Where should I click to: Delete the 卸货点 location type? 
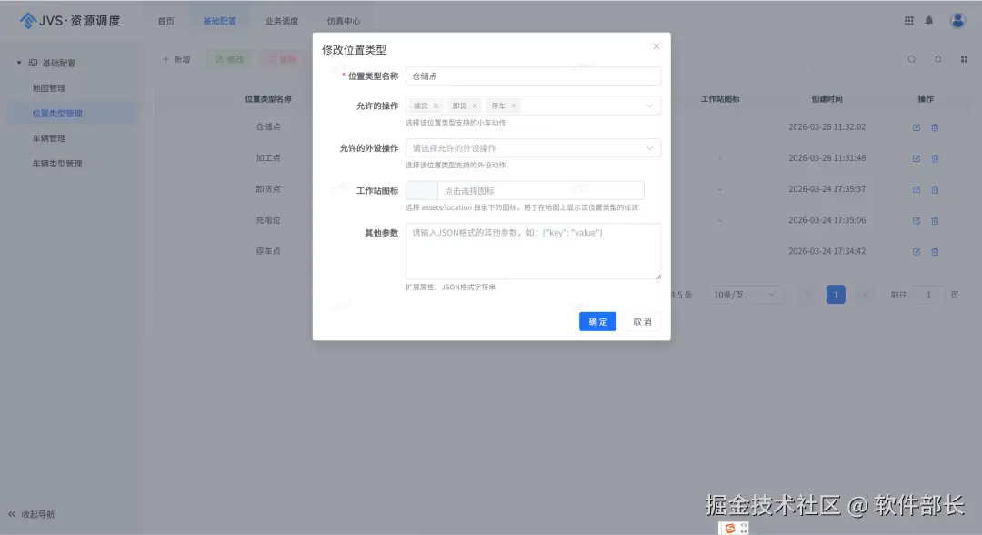pyautogui.click(x=935, y=189)
